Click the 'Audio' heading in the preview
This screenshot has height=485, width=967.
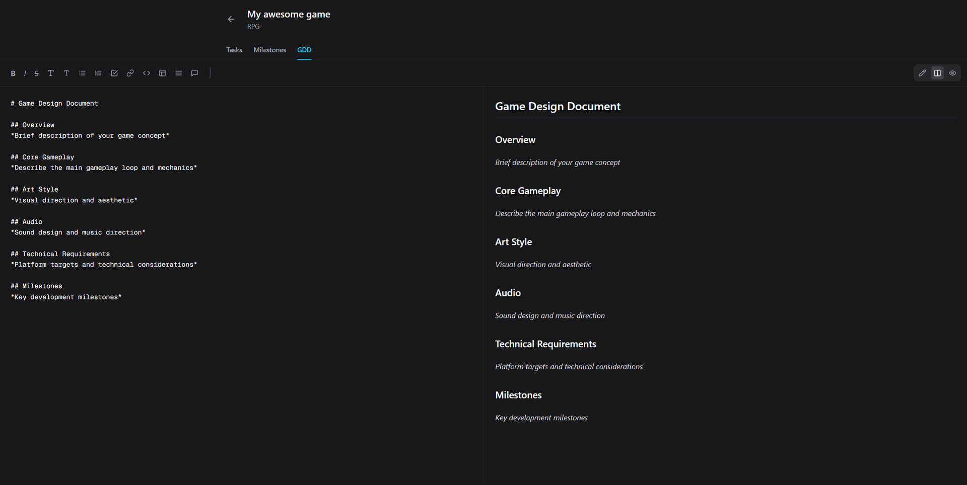point(508,293)
